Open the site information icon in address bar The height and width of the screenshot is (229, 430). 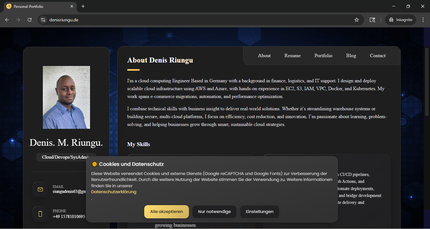[x=43, y=20]
